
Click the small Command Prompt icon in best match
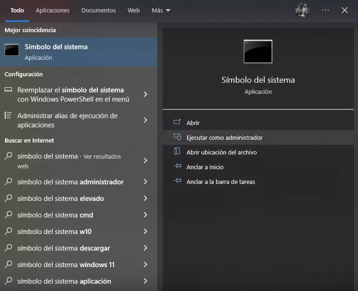(x=12, y=50)
